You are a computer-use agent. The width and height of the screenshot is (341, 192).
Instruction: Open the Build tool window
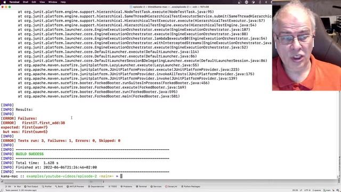(x=59, y=187)
